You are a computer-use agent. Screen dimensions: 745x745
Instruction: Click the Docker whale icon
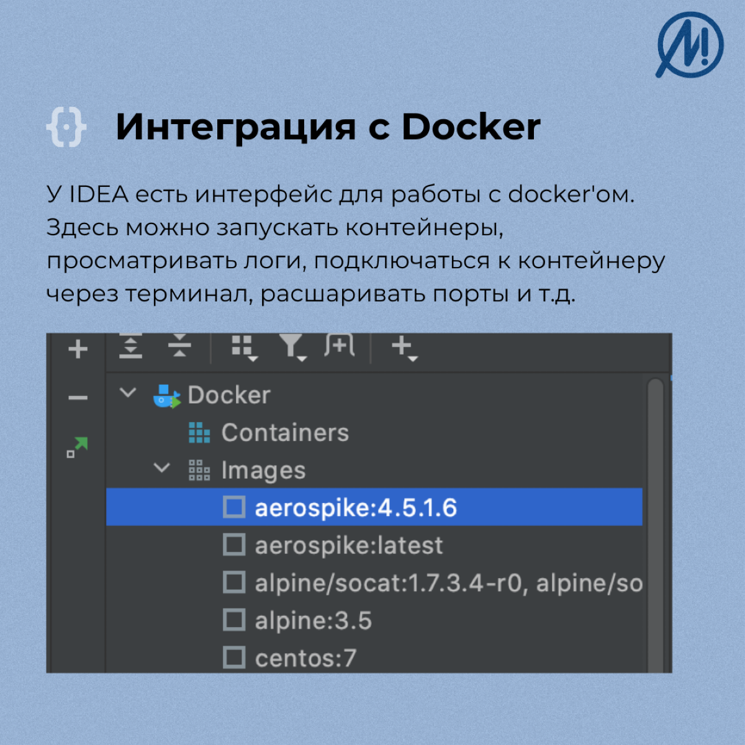click(166, 396)
